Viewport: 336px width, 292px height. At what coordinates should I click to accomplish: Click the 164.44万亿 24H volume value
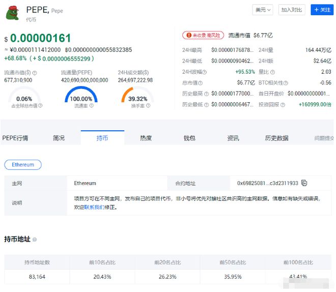click(318, 50)
